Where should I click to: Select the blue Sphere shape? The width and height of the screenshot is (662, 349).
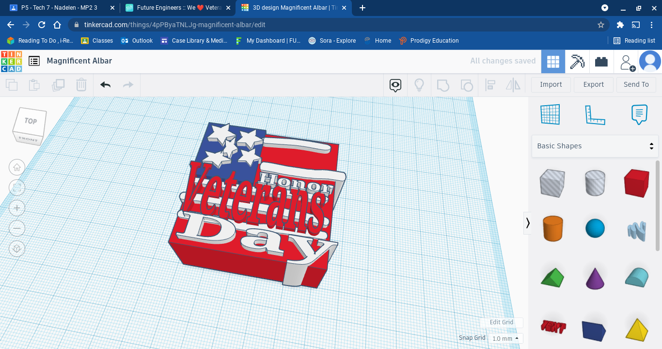pos(595,228)
